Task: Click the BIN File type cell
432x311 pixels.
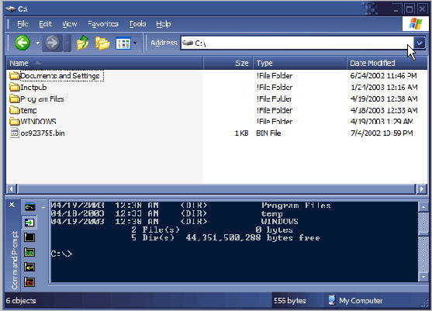Action: [268, 133]
